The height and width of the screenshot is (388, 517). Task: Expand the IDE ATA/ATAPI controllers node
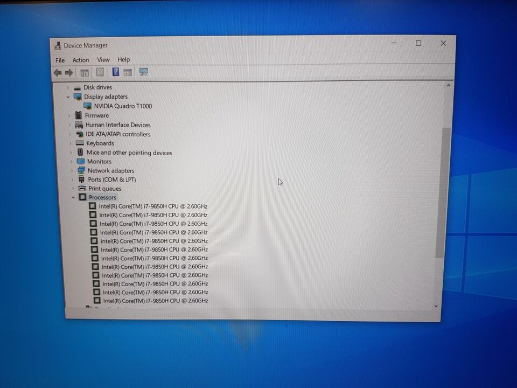click(x=70, y=134)
